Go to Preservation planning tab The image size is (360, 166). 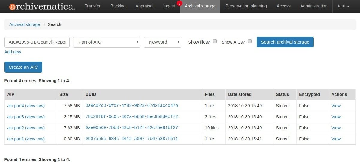click(x=246, y=6)
